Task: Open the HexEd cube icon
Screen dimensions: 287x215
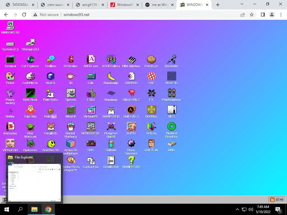Action: coord(50,78)
